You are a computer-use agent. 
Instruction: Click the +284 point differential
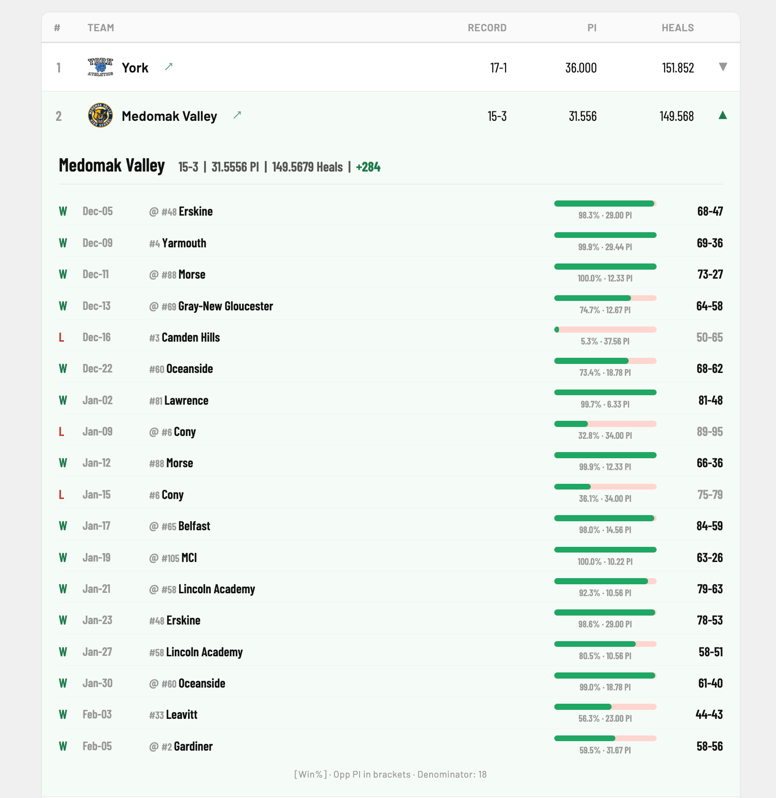tap(368, 167)
